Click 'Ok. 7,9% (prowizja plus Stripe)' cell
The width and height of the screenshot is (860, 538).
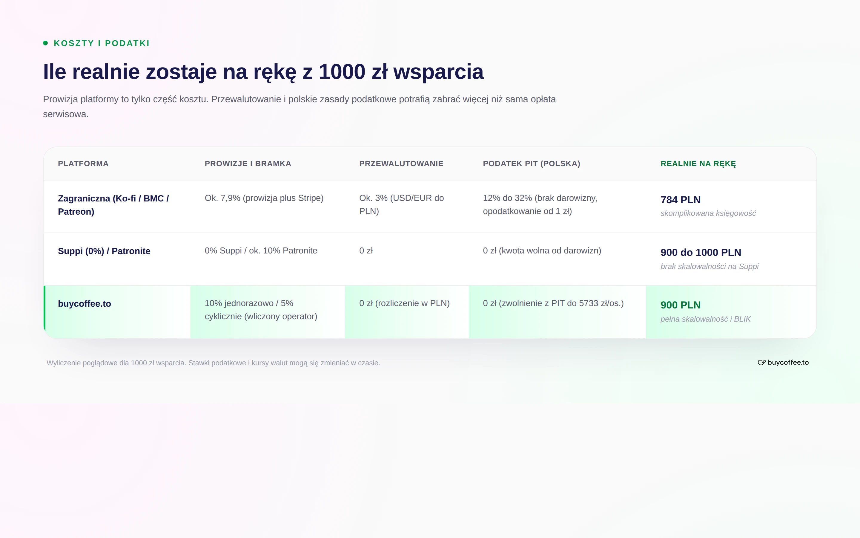[x=264, y=198]
